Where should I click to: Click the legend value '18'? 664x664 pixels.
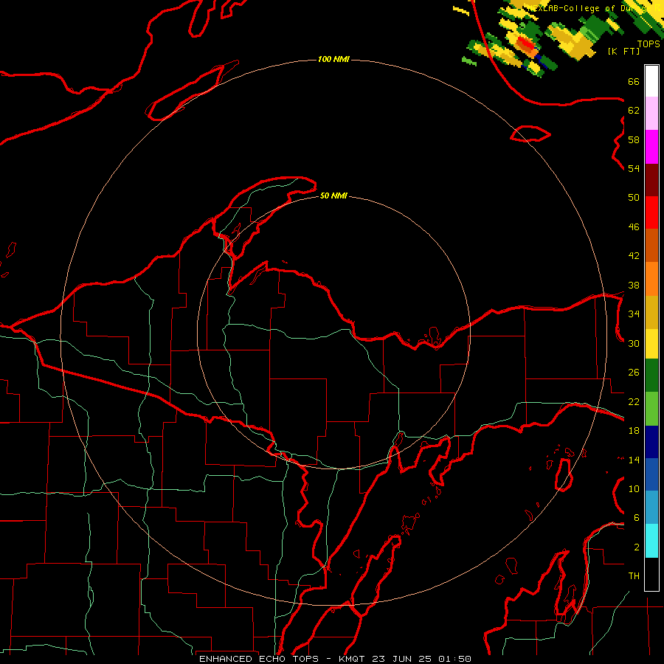(x=634, y=431)
